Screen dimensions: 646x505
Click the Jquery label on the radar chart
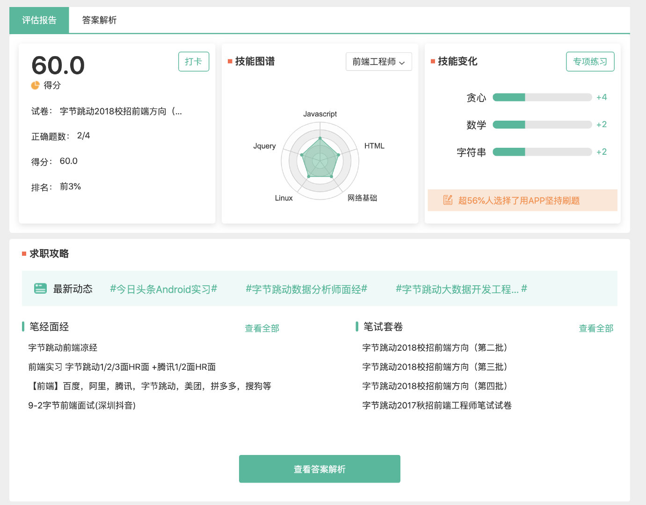pos(264,146)
